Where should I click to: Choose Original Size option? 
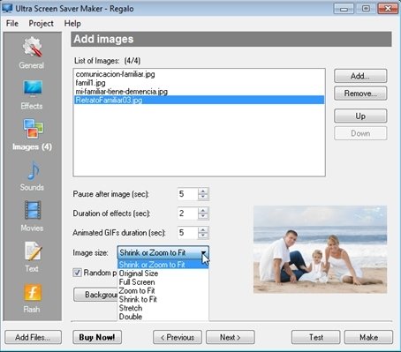click(x=163, y=273)
